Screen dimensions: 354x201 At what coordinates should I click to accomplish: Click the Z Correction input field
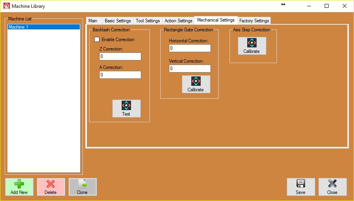coord(120,56)
